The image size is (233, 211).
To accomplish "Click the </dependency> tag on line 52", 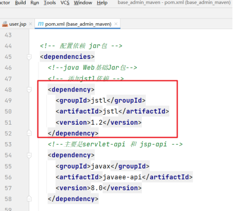I will 73,133.
